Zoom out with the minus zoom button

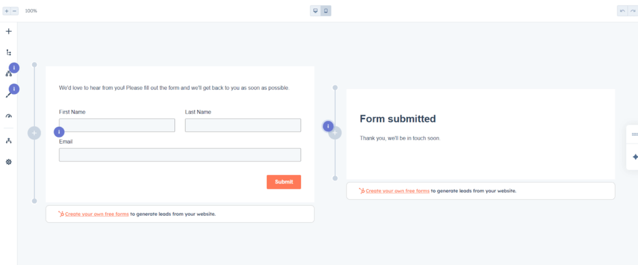(x=15, y=11)
